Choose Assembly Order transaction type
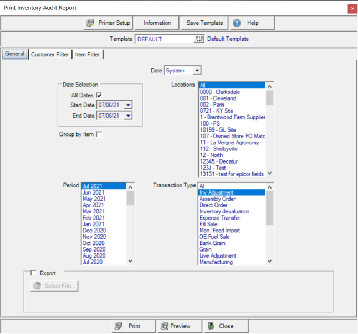Image resolution: width=358 pixels, height=334 pixels. point(213,199)
